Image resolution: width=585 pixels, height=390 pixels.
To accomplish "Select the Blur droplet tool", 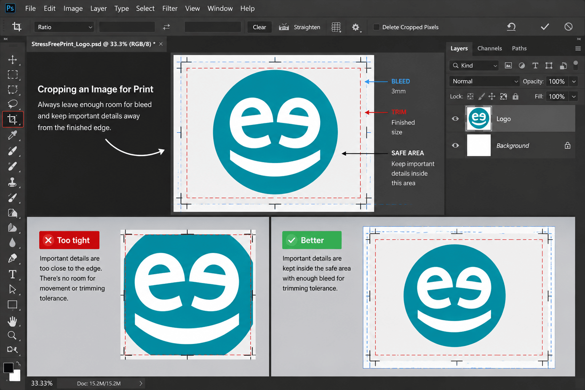I will [13, 243].
